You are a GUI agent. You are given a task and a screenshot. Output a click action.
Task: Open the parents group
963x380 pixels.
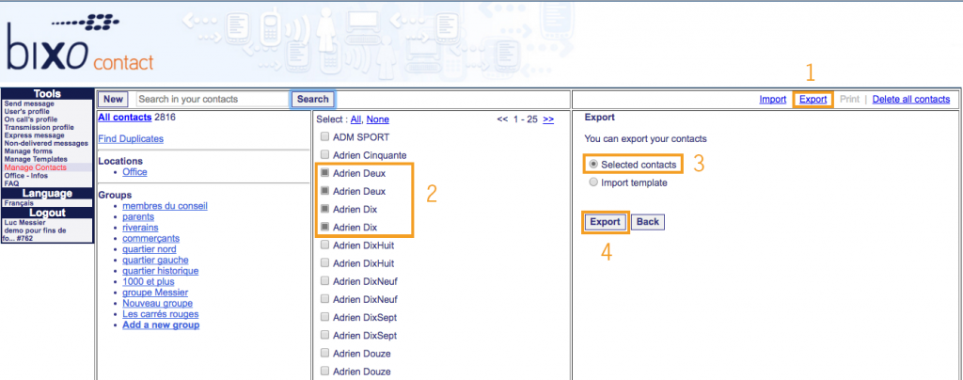(138, 216)
